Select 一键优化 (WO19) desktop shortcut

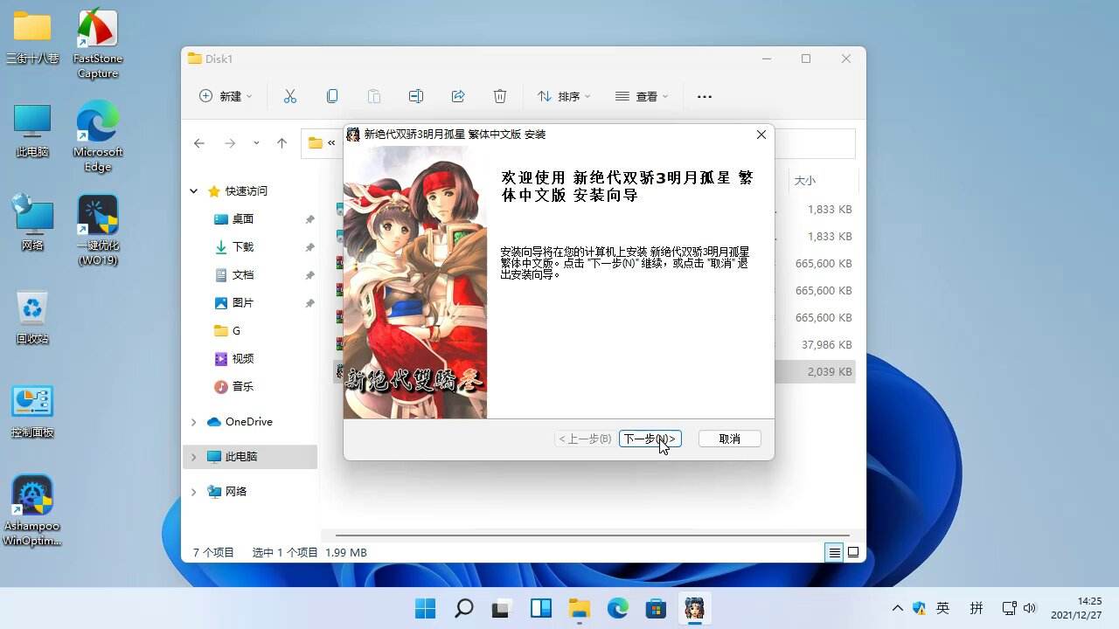pos(98,230)
